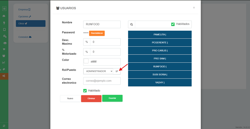Click the refresh sync icon at sidebar bottom
This screenshot has height=129, width=250.
click(4, 126)
